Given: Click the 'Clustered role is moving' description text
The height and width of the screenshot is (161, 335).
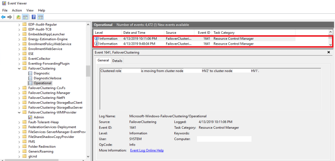Looking at the screenshot, I should (179, 71).
